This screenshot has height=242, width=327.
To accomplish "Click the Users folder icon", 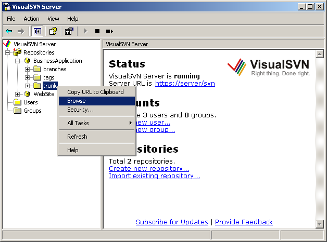I will point(18,102).
